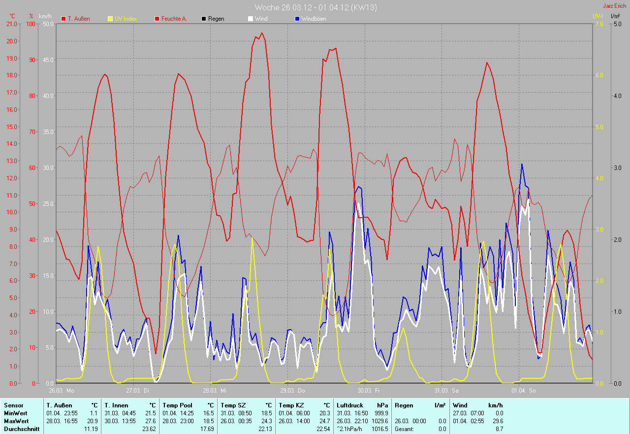The width and height of the screenshot is (630, 434).
Task: Click the 'MinWert' row header
Action: [16, 413]
